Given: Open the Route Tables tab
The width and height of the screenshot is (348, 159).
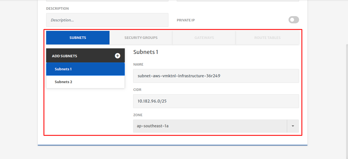Looking at the screenshot, I should 267,38.
